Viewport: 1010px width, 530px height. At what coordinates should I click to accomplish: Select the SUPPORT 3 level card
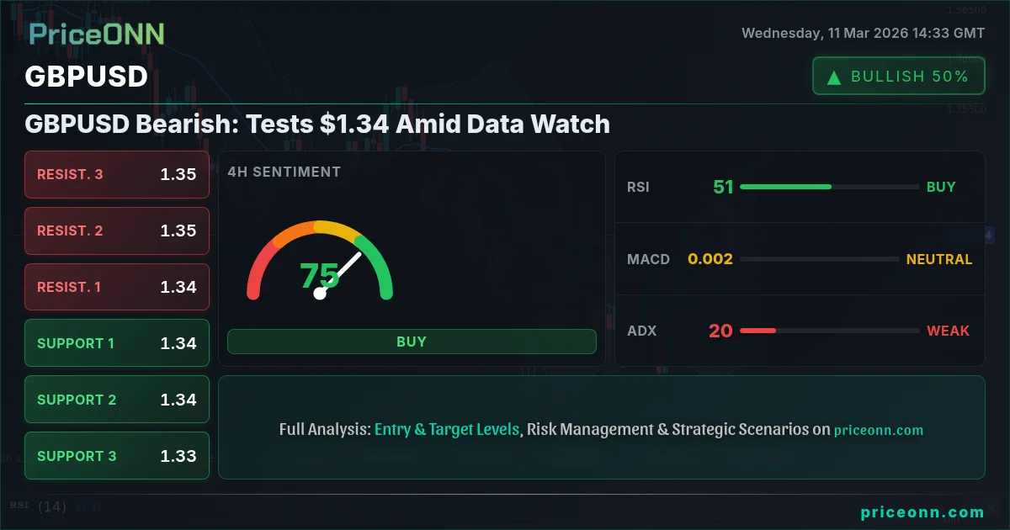pyautogui.click(x=117, y=456)
